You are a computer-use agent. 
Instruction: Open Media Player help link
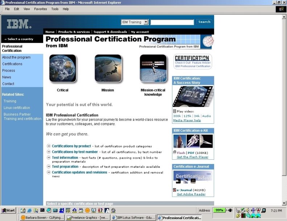tap(187, 120)
